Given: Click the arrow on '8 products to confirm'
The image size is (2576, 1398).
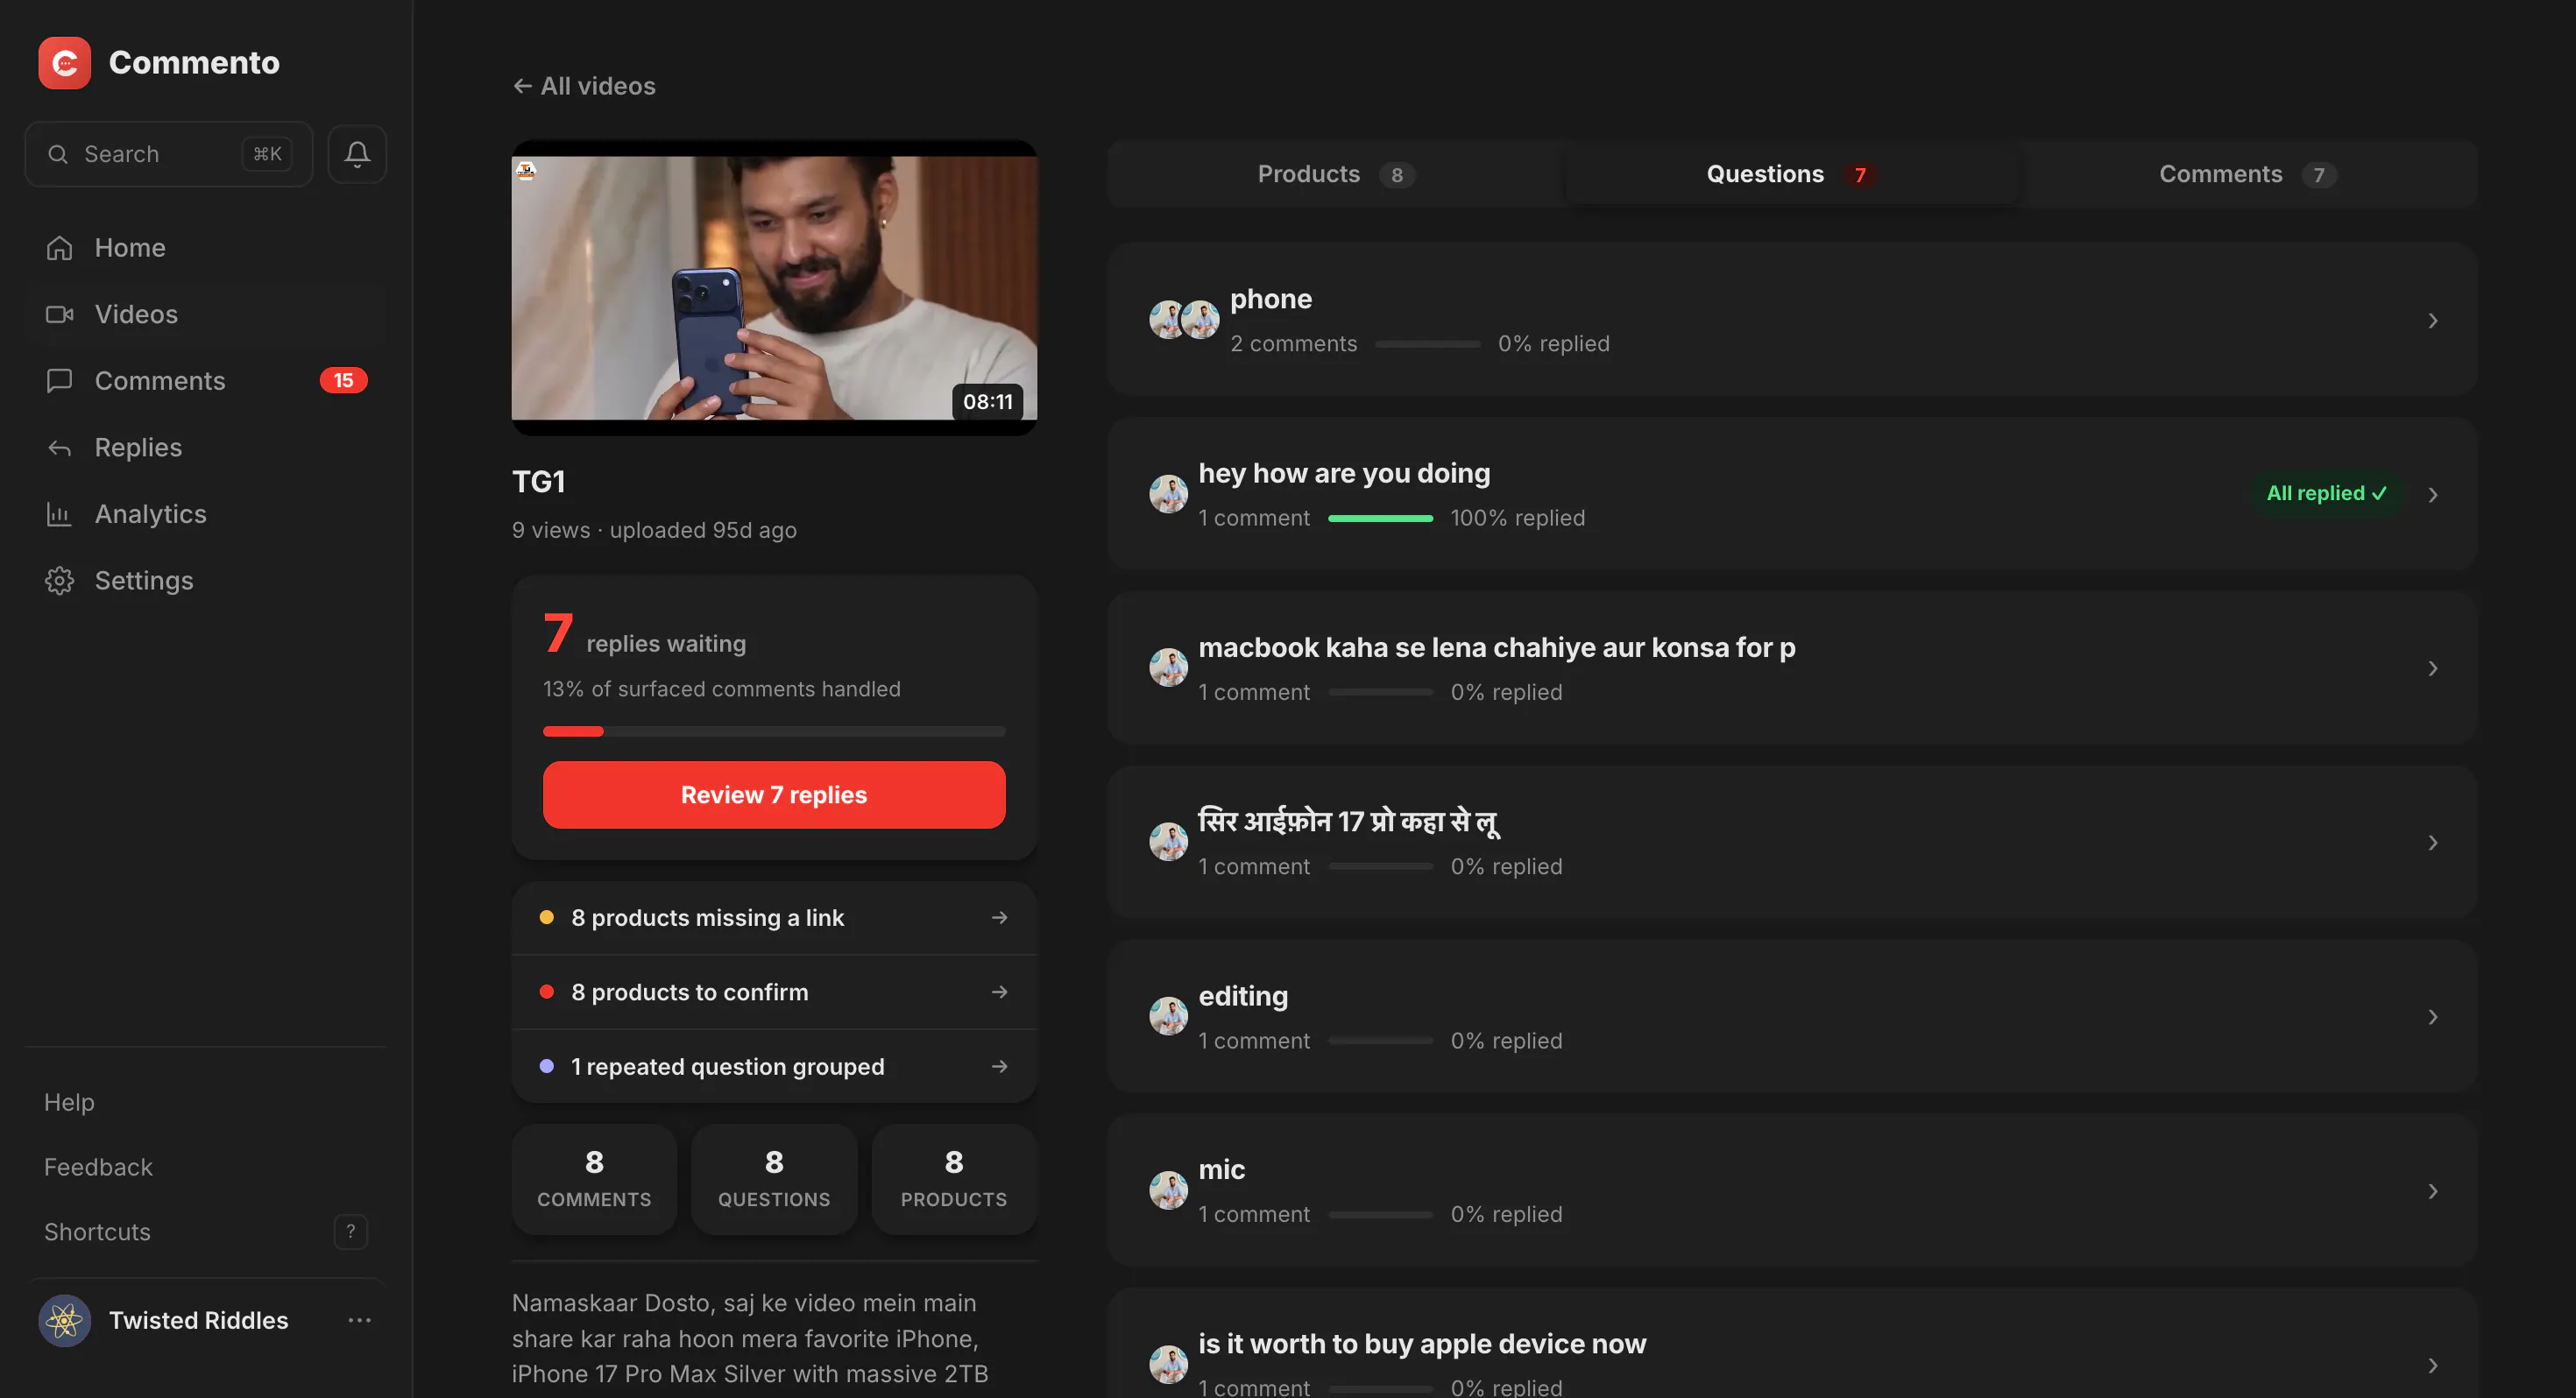Looking at the screenshot, I should coord(999,992).
